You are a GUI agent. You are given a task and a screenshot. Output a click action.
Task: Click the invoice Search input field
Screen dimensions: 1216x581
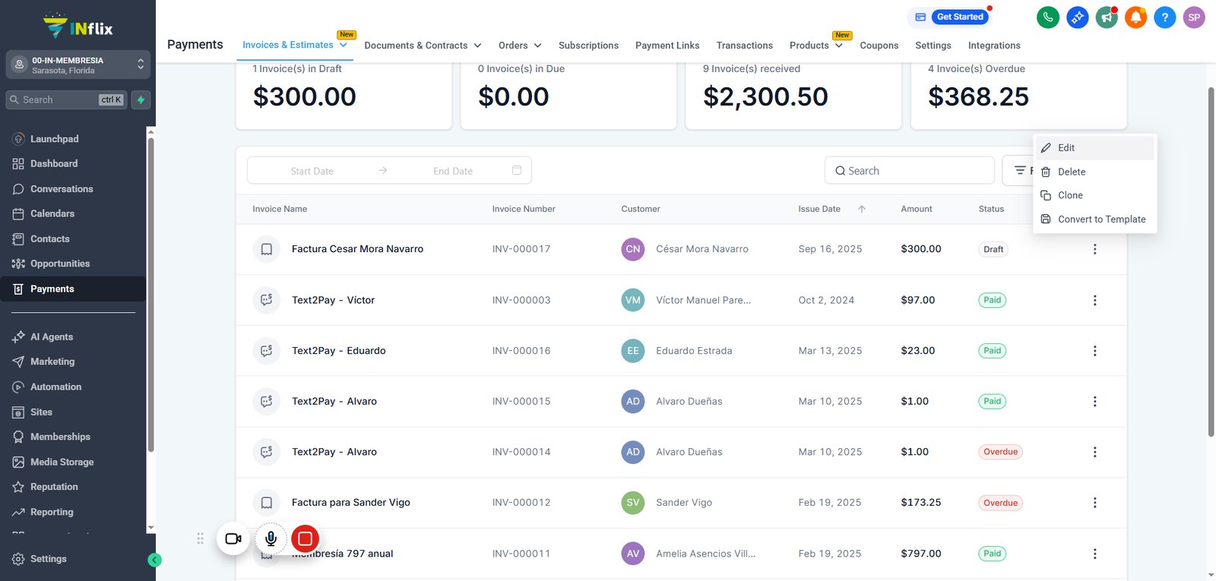coord(910,170)
